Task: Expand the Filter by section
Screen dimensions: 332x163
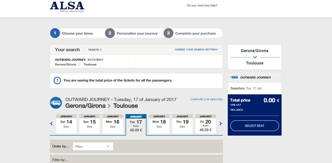Action: [x=136, y=159]
